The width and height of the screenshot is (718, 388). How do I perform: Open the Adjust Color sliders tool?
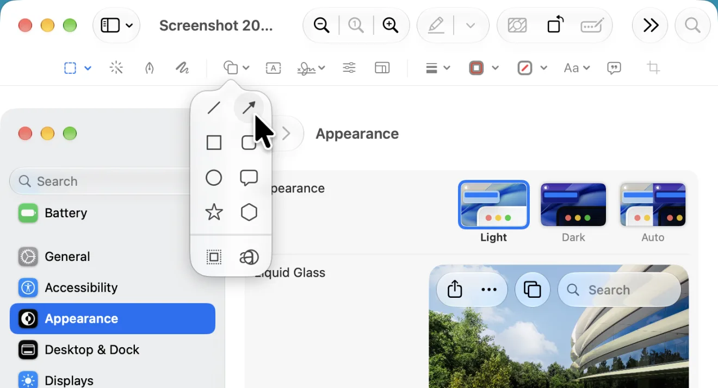(x=349, y=68)
